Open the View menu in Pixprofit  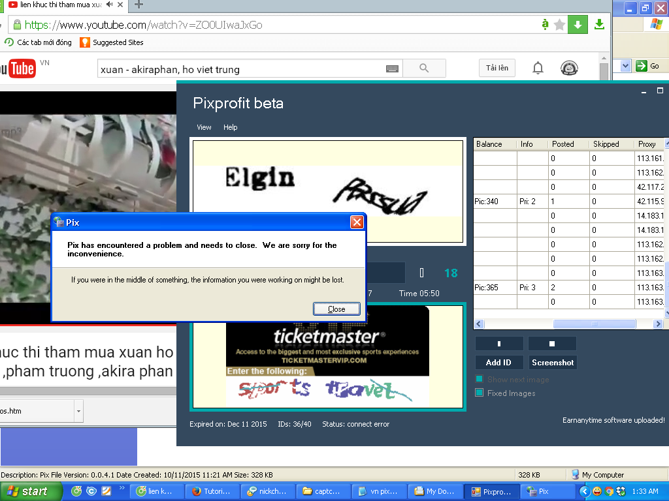pyautogui.click(x=204, y=127)
